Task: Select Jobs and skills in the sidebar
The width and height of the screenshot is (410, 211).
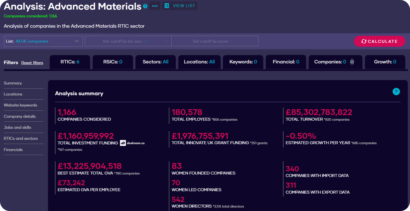Action: coord(17,127)
